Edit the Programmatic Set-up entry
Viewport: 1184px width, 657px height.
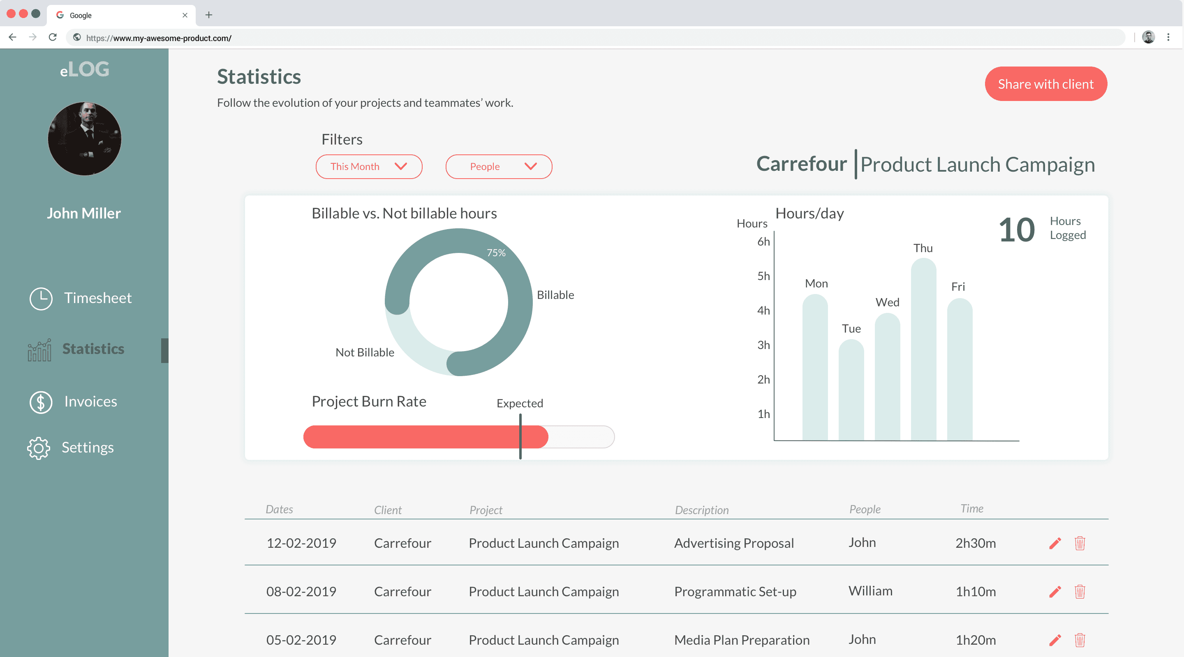coord(1055,591)
